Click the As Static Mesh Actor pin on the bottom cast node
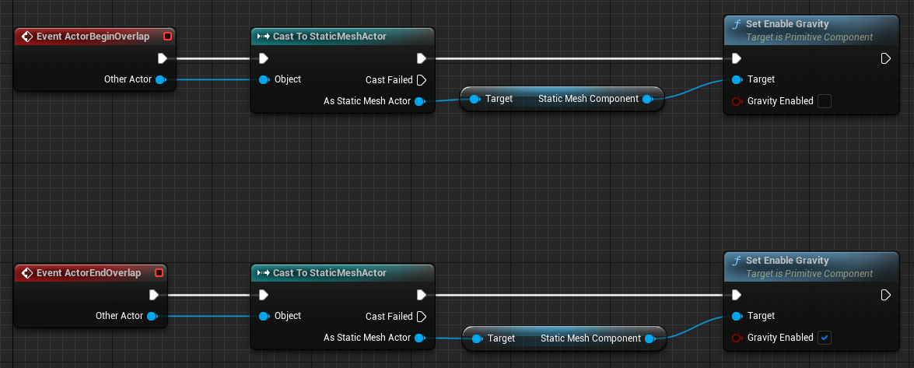This screenshot has width=914, height=368. click(420, 338)
